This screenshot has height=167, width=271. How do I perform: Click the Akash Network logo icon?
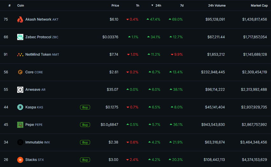[20, 19]
